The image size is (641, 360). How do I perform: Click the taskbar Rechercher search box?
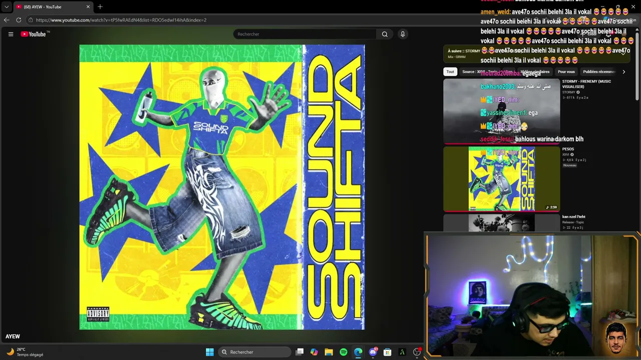coord(255,352)
